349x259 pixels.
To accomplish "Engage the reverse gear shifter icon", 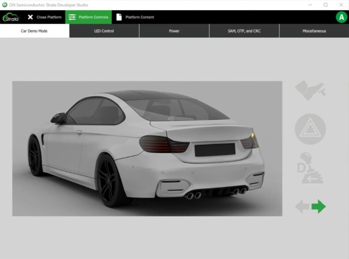I will pos(311,168).
